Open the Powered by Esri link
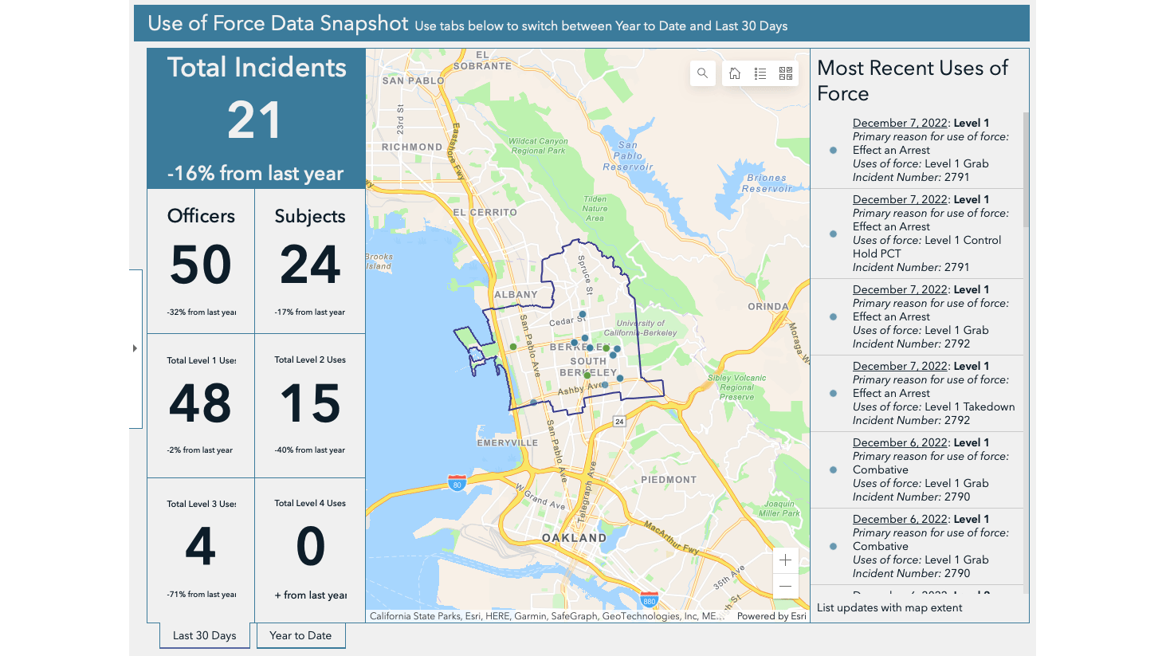 pos(771,616)
